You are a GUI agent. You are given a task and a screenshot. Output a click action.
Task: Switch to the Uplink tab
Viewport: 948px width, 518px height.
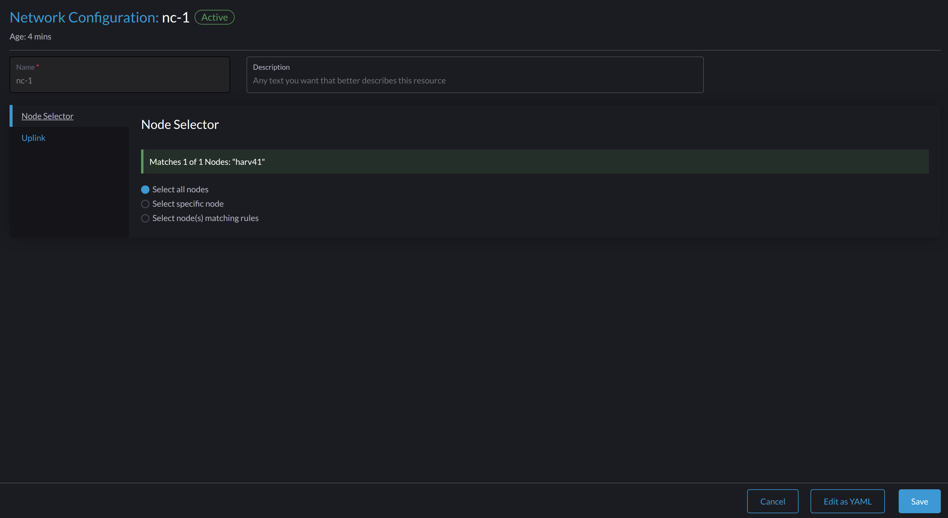33,138
